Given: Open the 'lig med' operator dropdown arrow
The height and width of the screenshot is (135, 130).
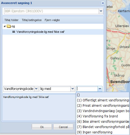Looking at the screenshot, I should click(72, 89).
